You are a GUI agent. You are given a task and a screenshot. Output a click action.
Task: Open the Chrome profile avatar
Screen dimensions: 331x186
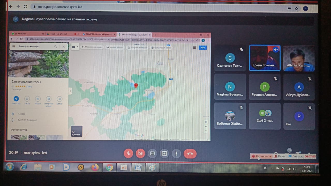pyautogui.click(x=305, y=9)
